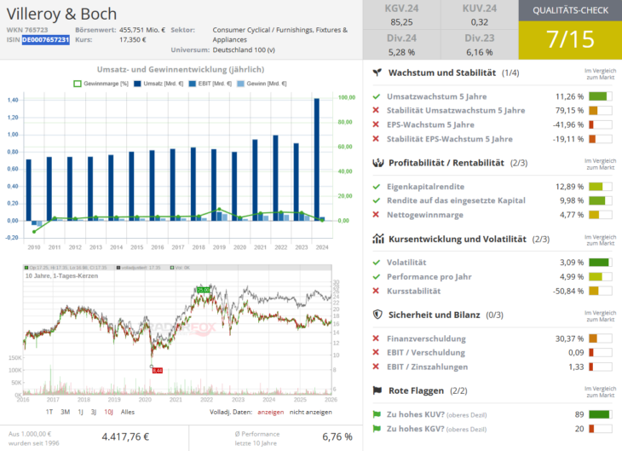Click the highlighted ISIN DE0007657231
Screen dimensions: 622x451
click(x=45, y=40)
